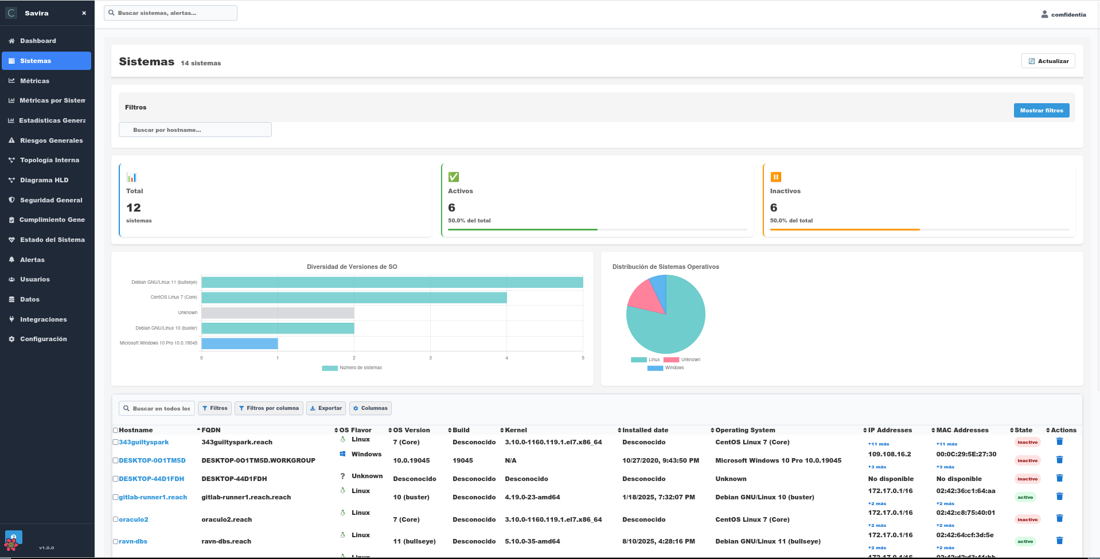
Task: Select the Topología Interna network icon
Action: (x=11, y=160)
